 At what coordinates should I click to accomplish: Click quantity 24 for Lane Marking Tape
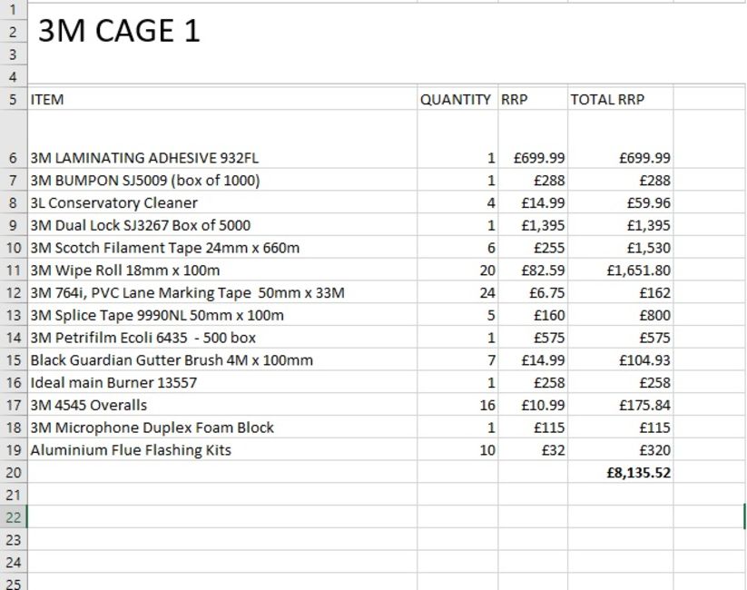(457, 292)
